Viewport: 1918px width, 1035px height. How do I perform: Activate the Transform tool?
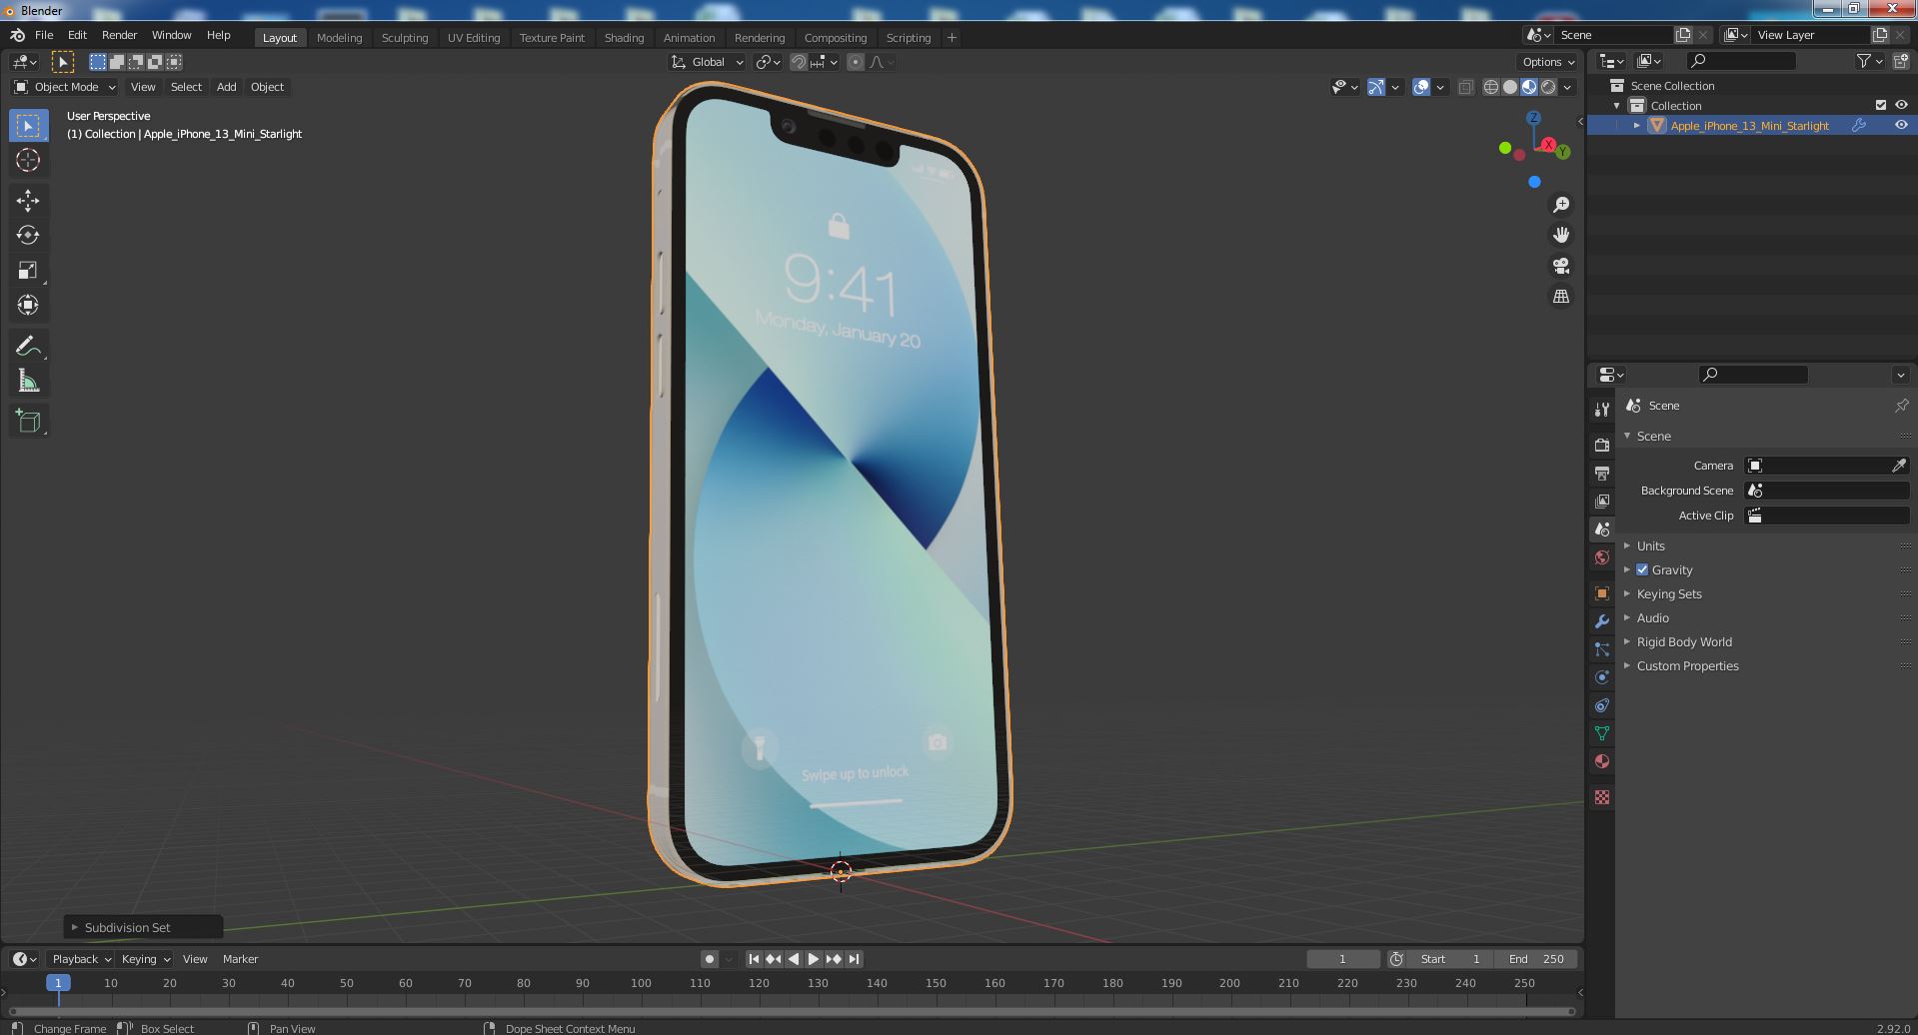28,305
